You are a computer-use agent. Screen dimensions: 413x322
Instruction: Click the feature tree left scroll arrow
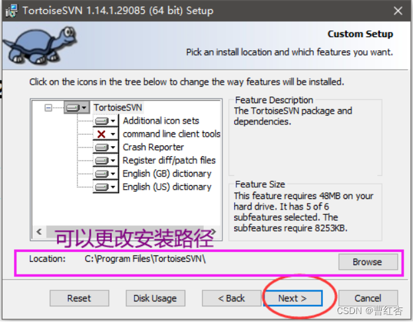tap(39, 232)
